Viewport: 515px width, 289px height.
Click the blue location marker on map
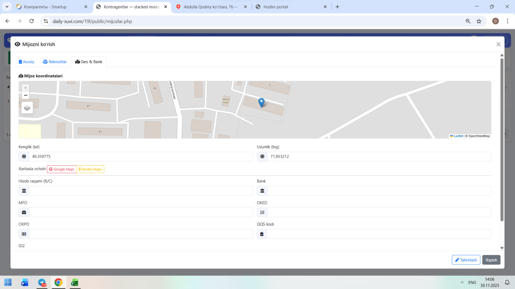[x=262, y=102]
